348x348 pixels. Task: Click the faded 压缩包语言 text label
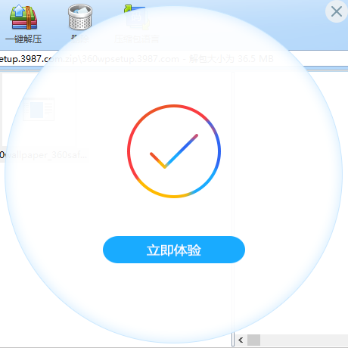tap(136, 39)
